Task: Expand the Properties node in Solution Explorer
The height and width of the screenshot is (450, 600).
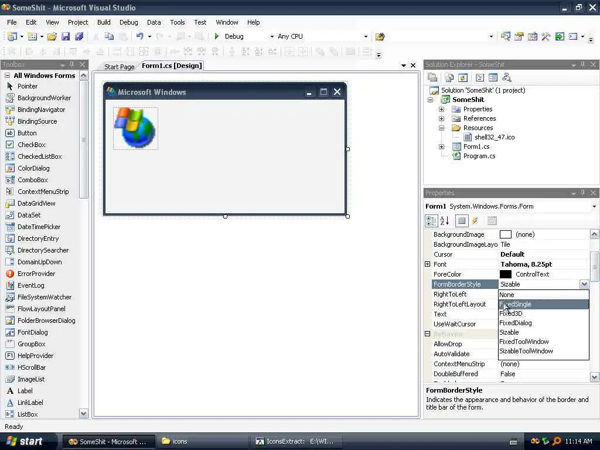Action: coord(441,109)
